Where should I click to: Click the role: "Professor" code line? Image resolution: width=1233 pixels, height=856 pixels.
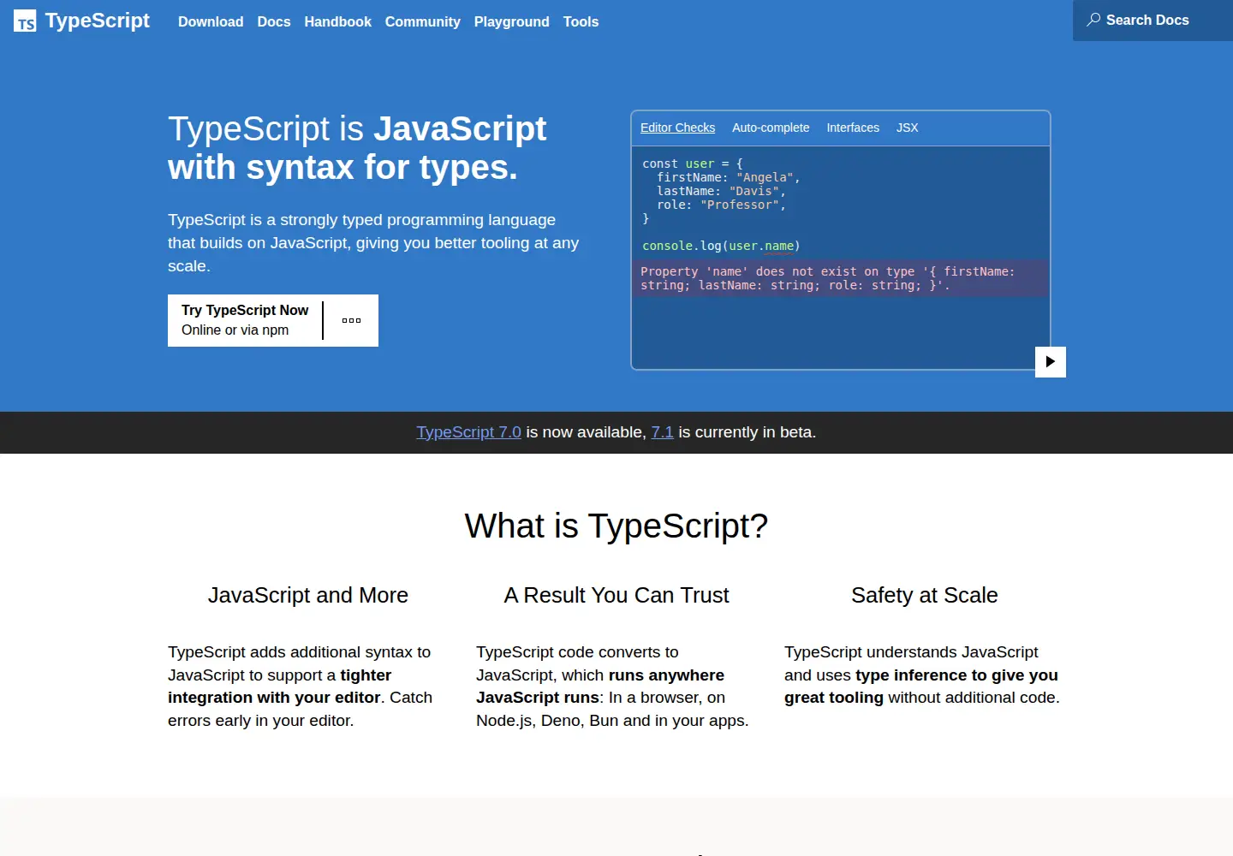(x=721, y=205)
